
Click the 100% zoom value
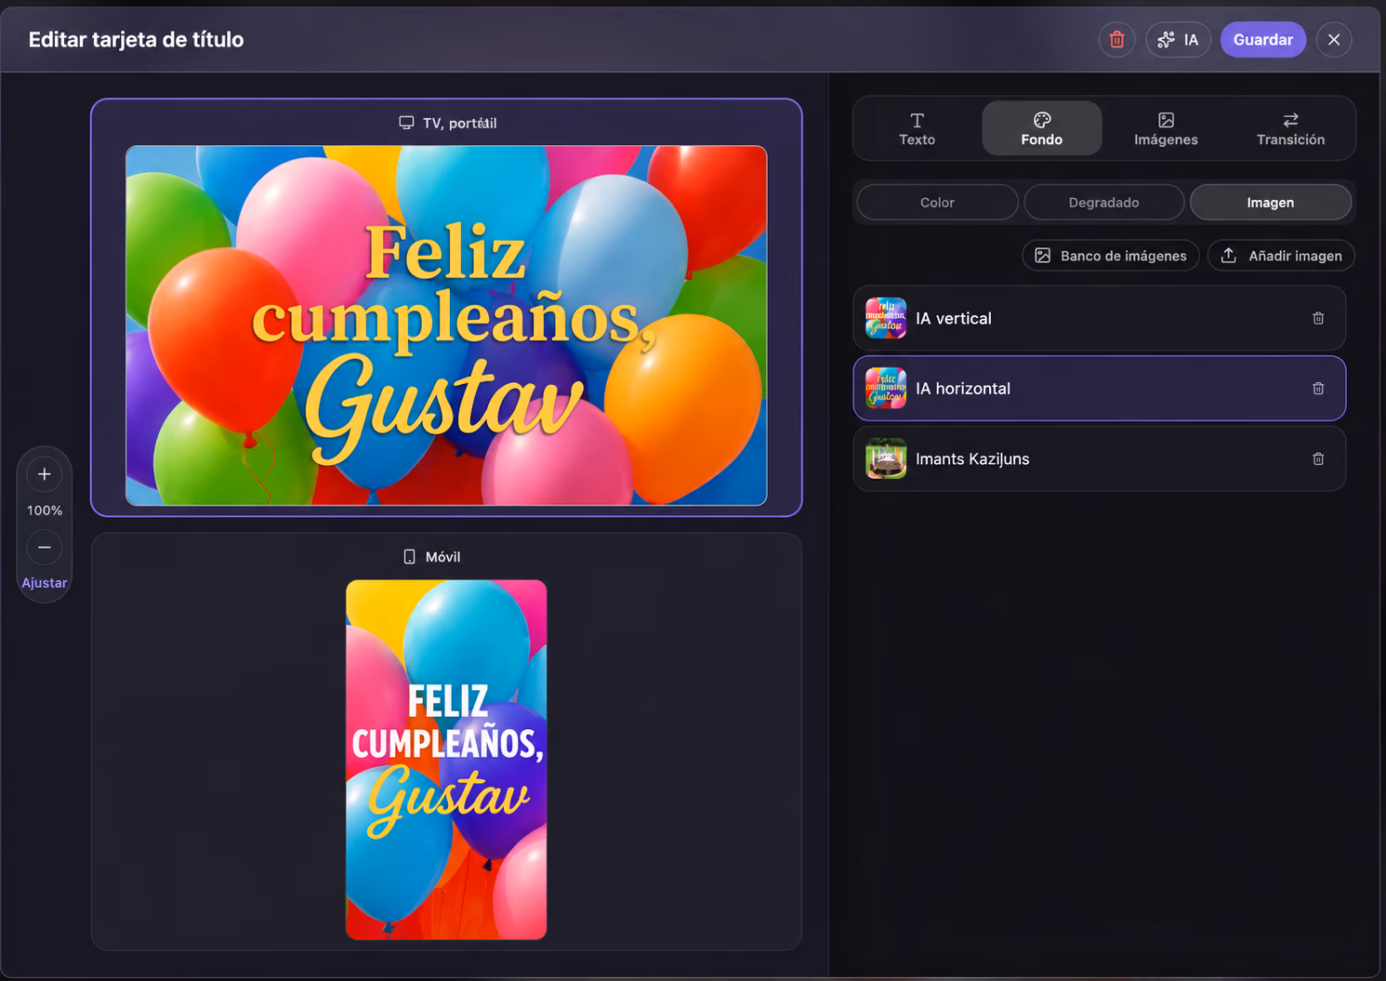tap(45, 510)
